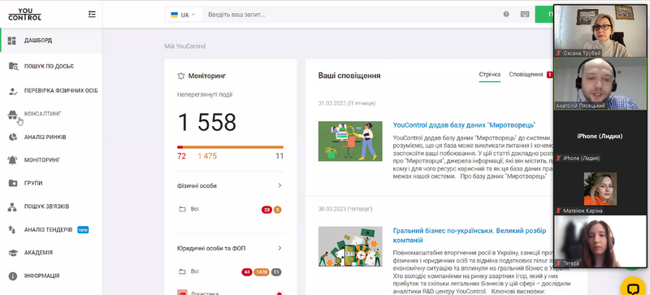Open the article Гральний бізнес по-українськи
Viewport: 650px width, 295px height.
point(470,235)
